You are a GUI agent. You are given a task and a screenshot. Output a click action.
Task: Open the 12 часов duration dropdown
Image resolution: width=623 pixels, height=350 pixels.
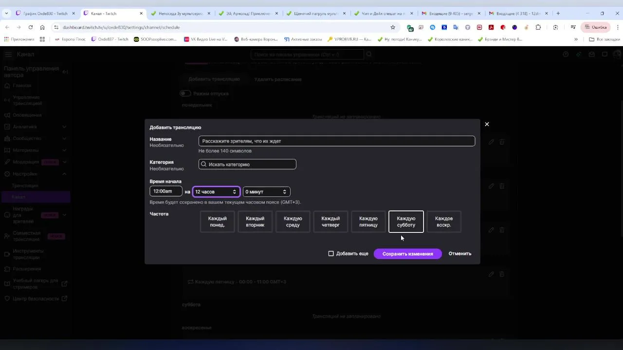pos(216,192)
